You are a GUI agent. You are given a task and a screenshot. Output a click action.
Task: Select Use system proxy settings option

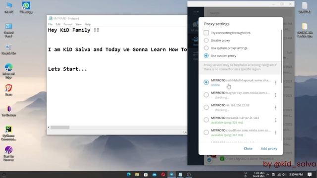coord(206,48)
